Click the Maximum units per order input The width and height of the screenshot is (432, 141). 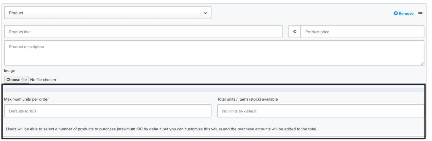[108, 111]
